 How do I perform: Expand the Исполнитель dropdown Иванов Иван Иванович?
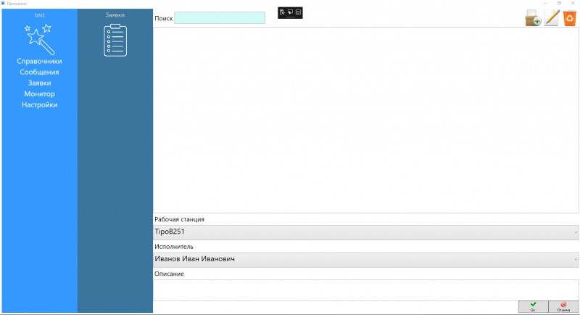(366, 260)
